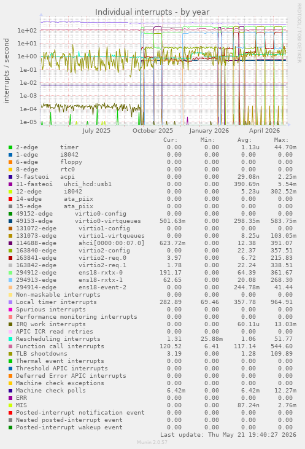This screenshot has width=305, height=449.
Task: Select the virtio0-virtqueues legend label
Action: 108,221
